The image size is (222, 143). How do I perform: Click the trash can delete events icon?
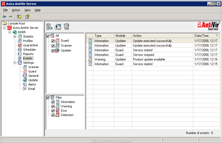point(66,26)
